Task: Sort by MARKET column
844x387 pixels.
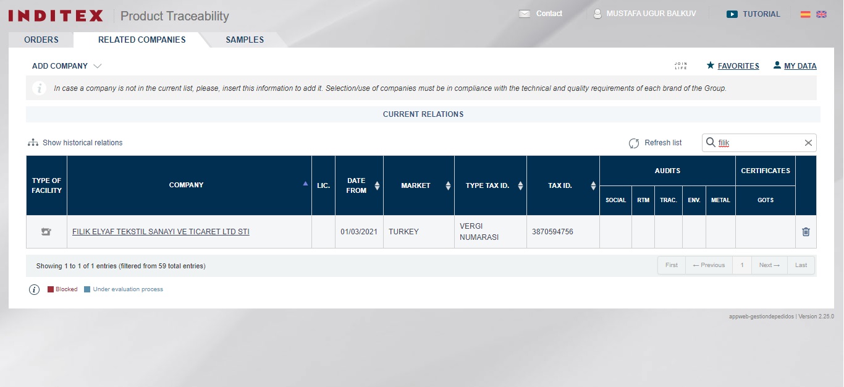Action: click(448, 185)
